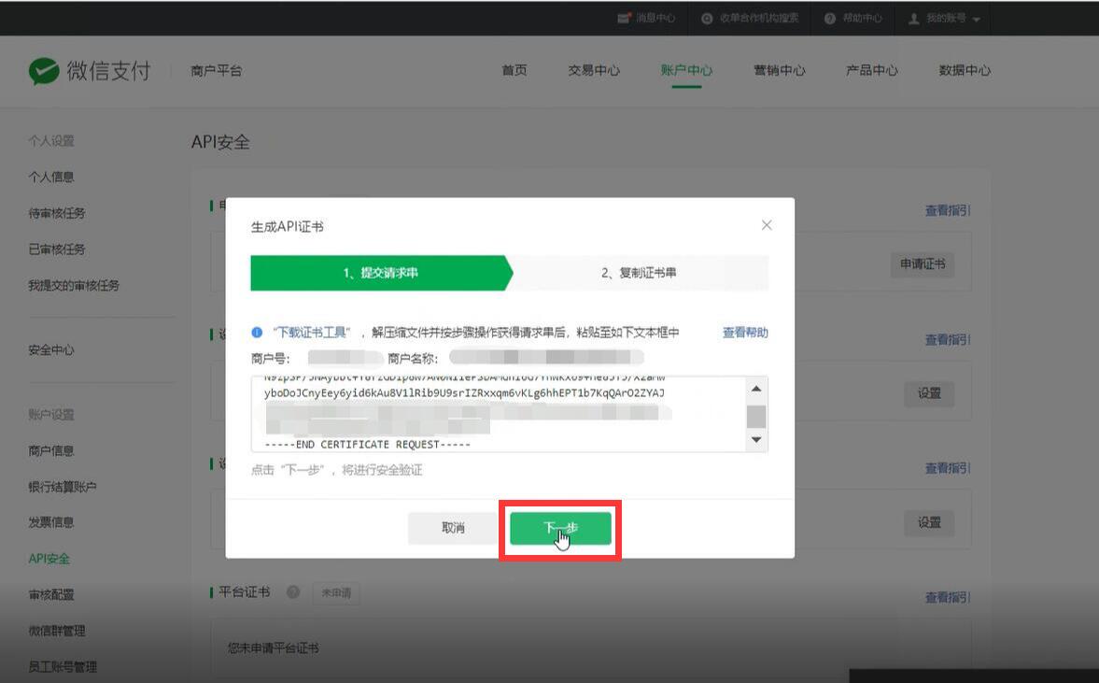This screenshot has height=683, width=1099.
Task: Click step 1 提交请求串
Action: coord(380,273)
